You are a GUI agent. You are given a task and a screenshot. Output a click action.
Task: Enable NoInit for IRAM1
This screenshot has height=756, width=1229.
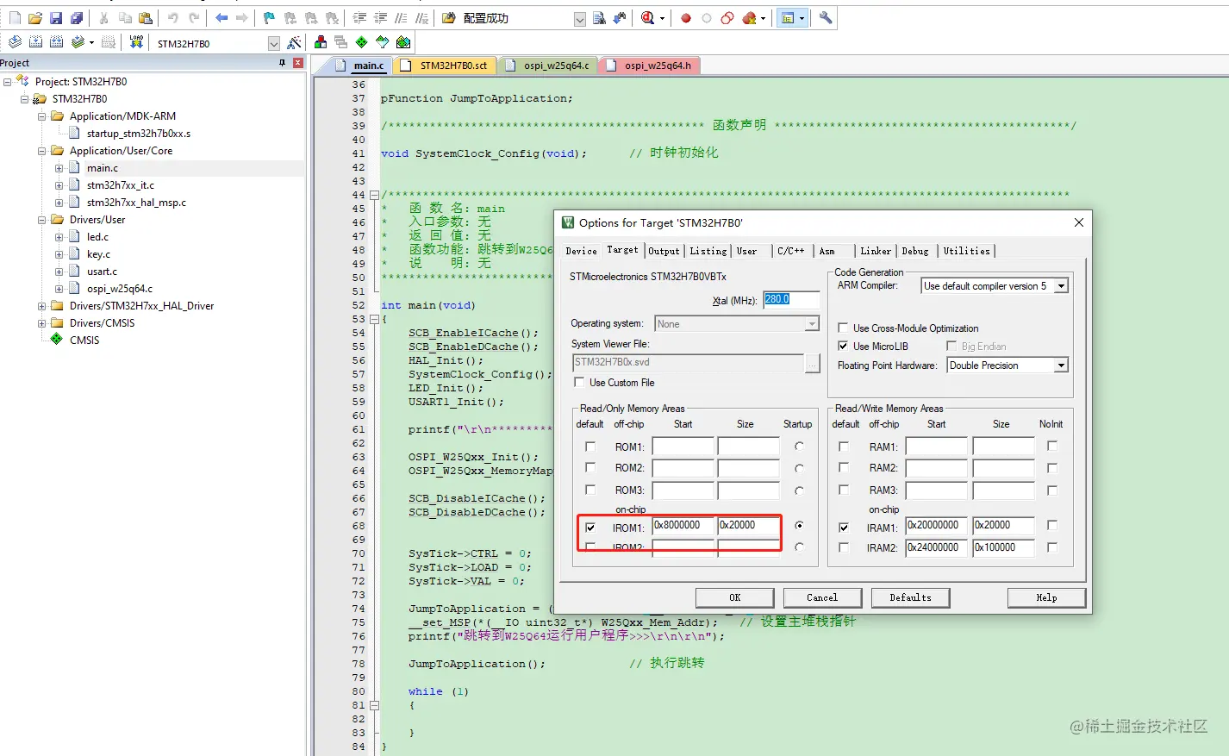(x=1052, y=525)
